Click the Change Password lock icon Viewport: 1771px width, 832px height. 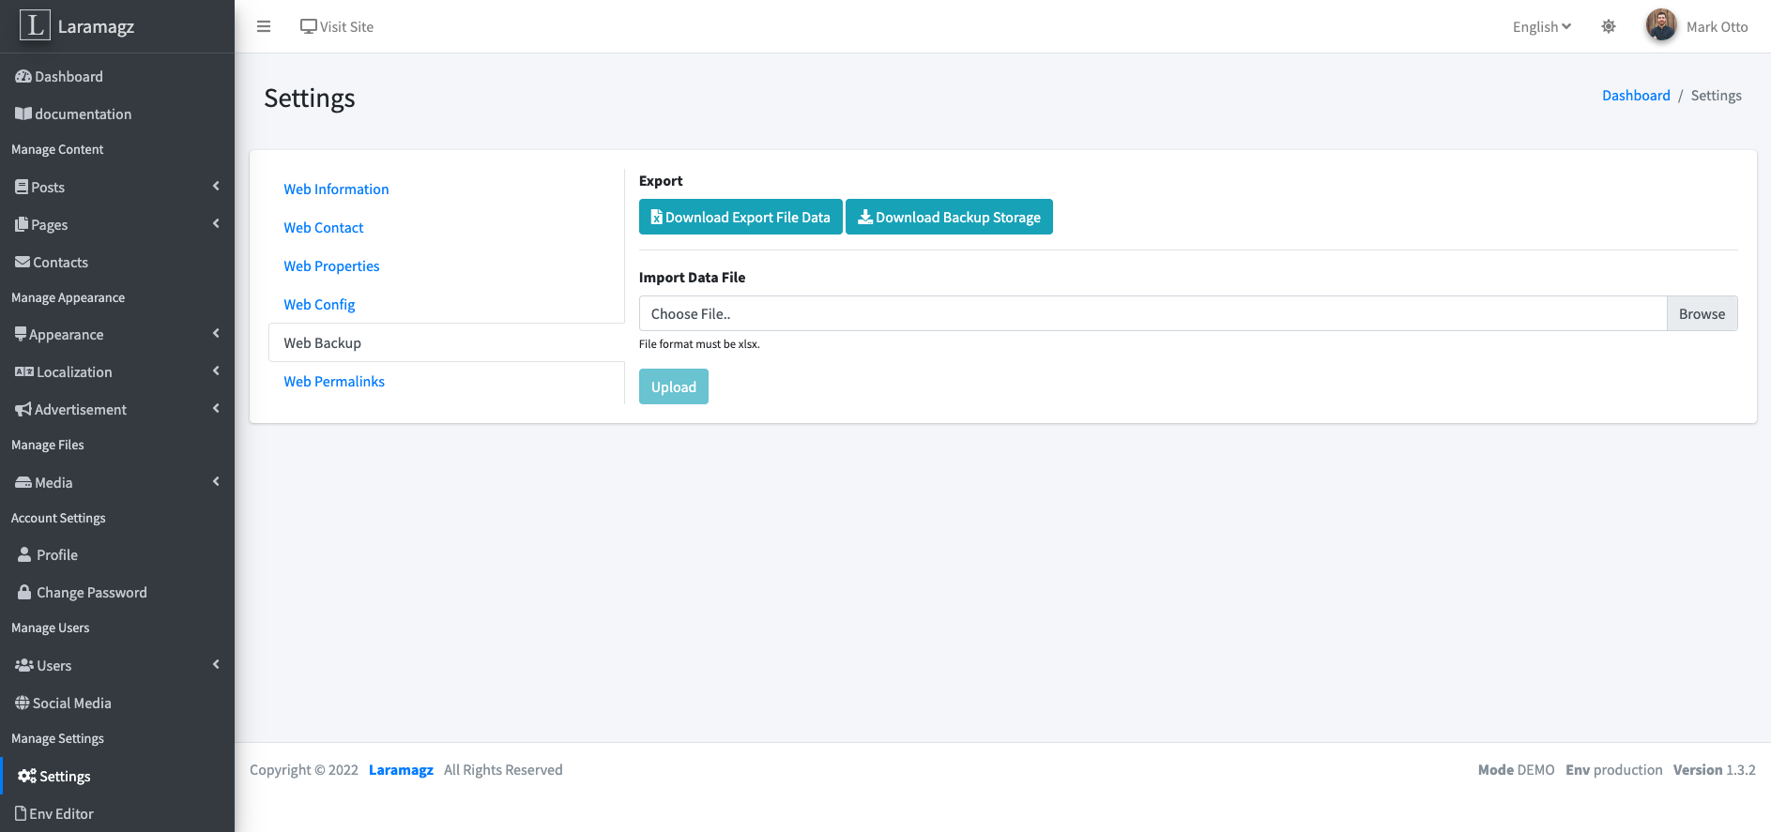24,593
